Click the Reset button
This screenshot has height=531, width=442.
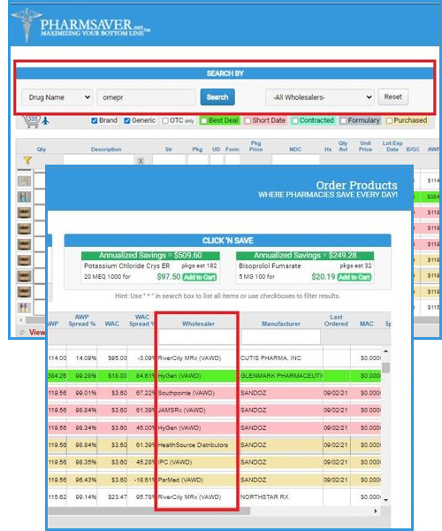tap(393, 96)
